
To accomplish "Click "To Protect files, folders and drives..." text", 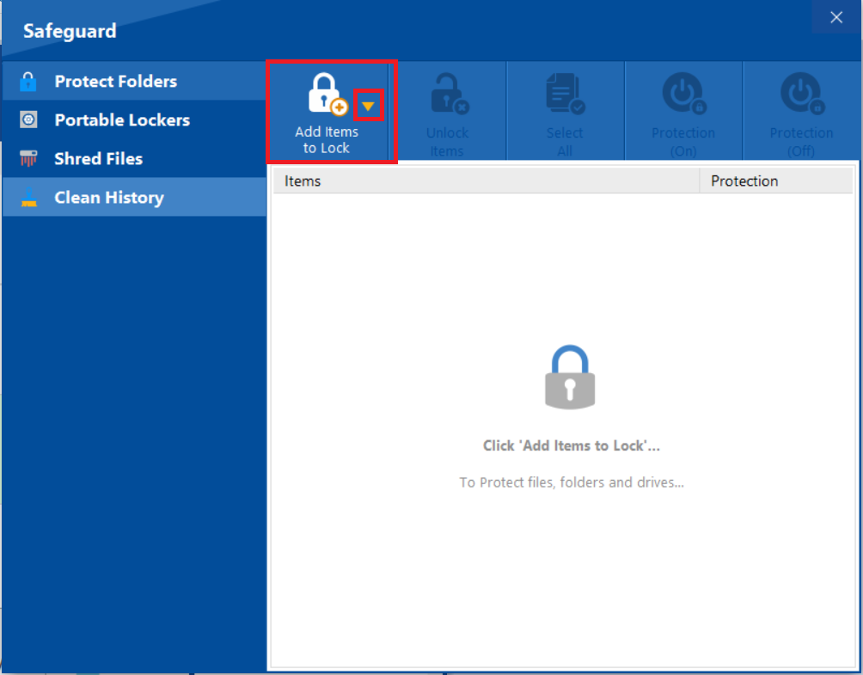I will pyautogui.click(x=572, y=482).
